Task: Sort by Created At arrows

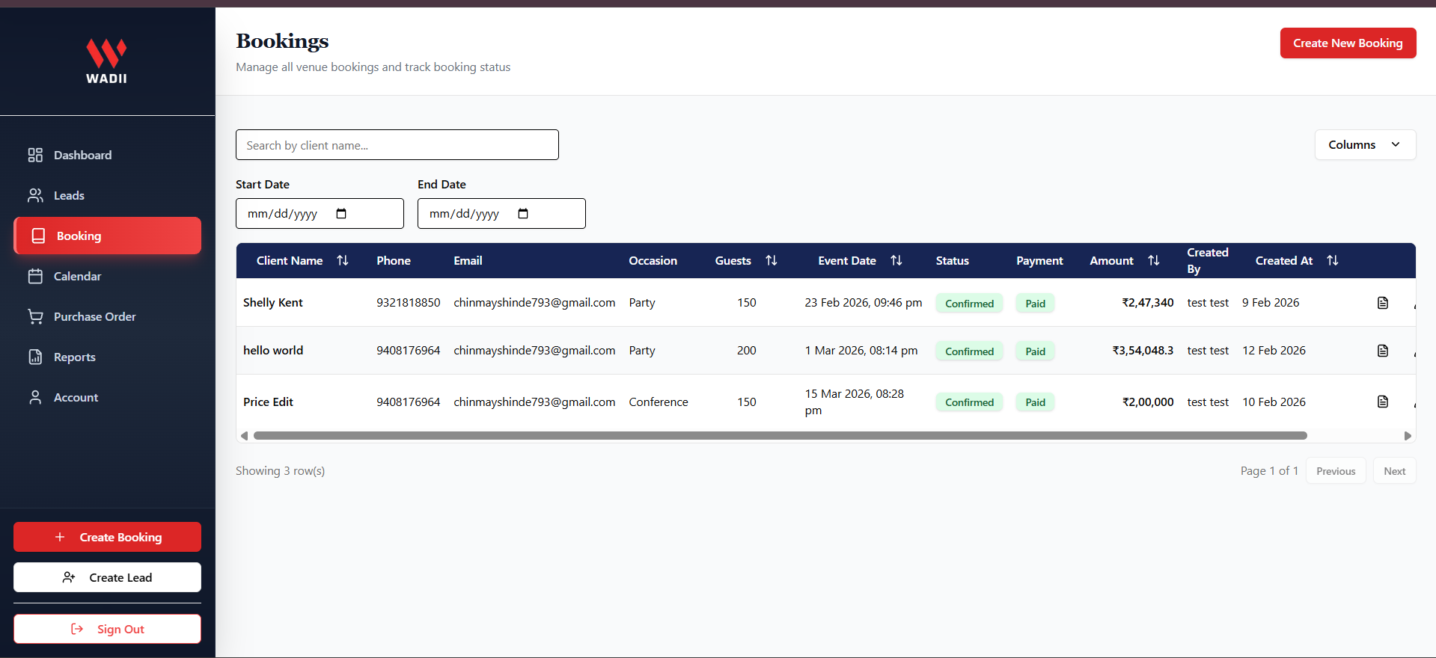Action: click(x=1333, y=260)
